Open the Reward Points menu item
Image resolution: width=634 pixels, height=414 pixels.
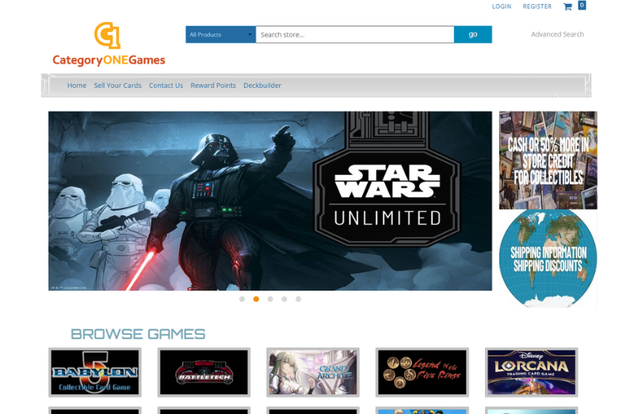(213, 85)
